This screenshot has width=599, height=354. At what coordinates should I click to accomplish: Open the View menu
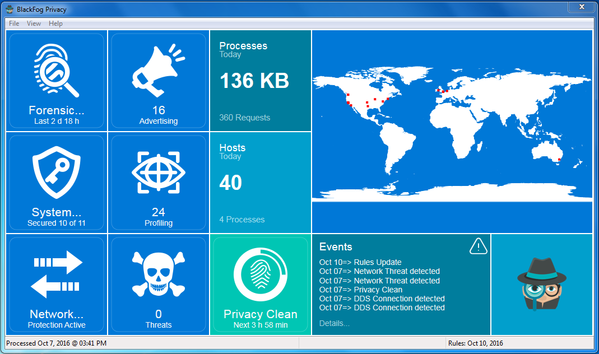[34, 24]
